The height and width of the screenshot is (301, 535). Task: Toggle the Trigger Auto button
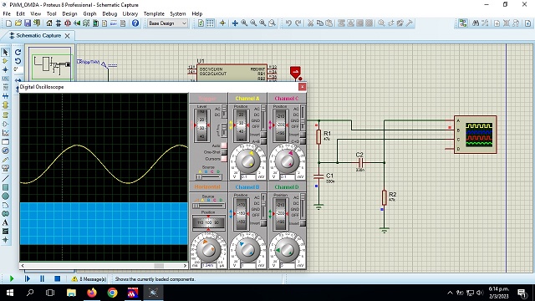224,145
